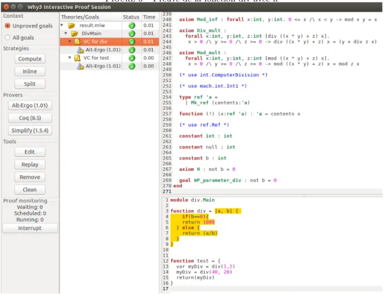This screenshot has height=294, width=389.
Task: Select the Unproved goals radio button
Action: tap(8, 26)
